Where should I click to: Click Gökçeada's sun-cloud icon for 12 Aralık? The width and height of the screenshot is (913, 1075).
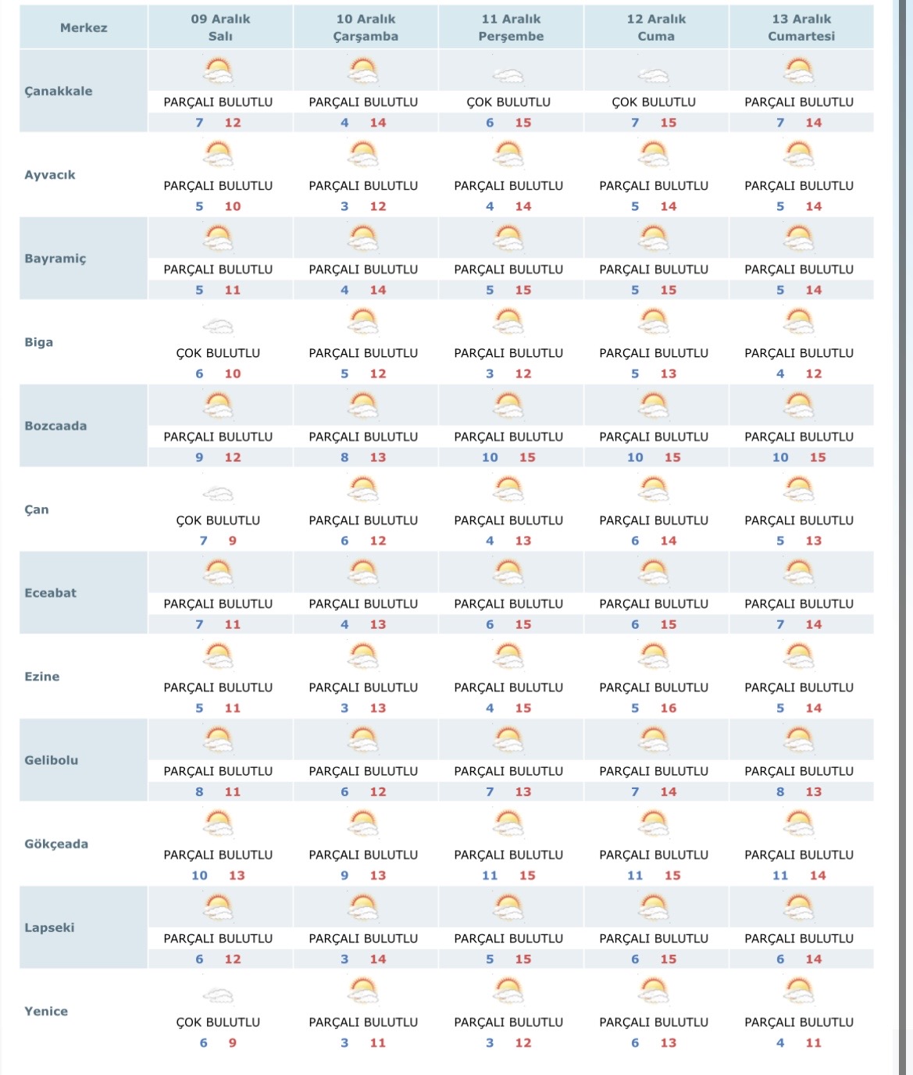(654, 823)
